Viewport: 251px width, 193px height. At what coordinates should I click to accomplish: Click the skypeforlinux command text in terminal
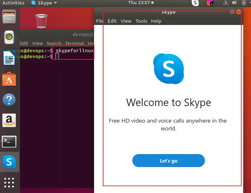coord(75,51)
